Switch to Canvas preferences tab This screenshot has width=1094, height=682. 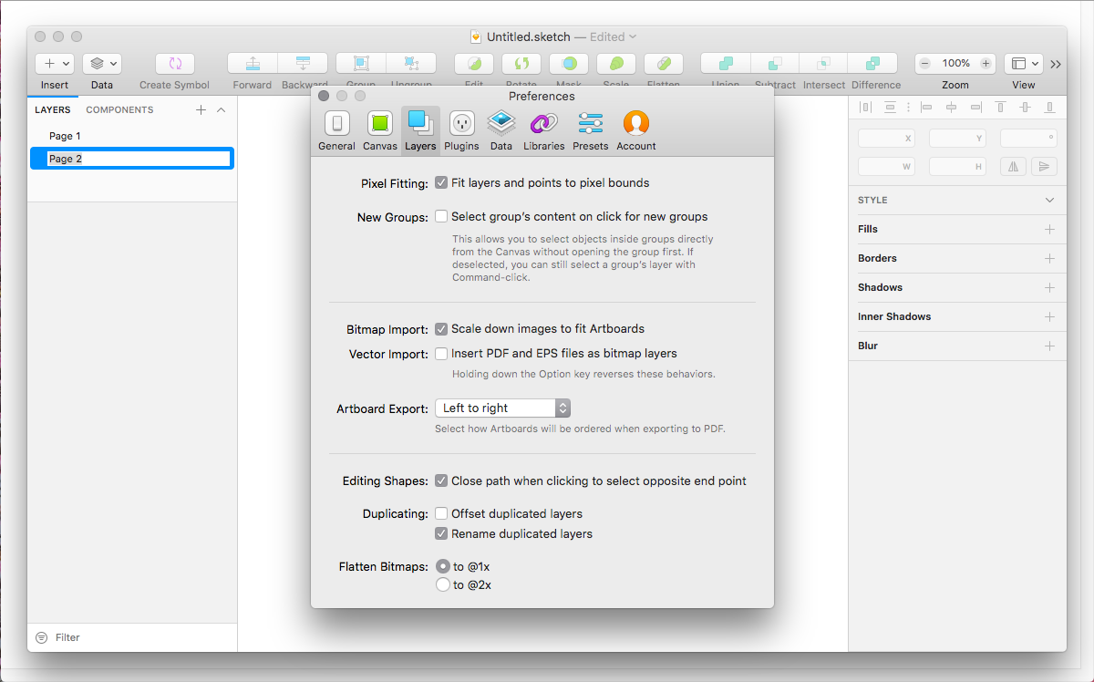[380, 130]
